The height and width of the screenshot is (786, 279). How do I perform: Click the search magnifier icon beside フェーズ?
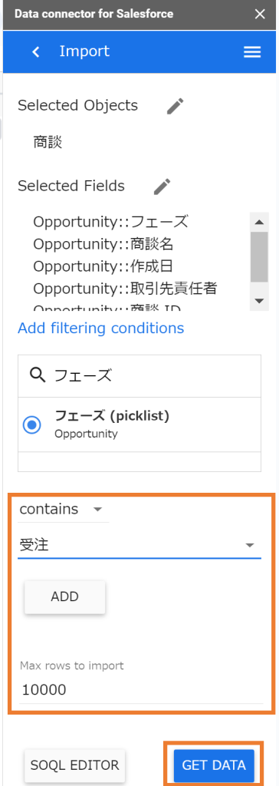[x=38, y=375]
